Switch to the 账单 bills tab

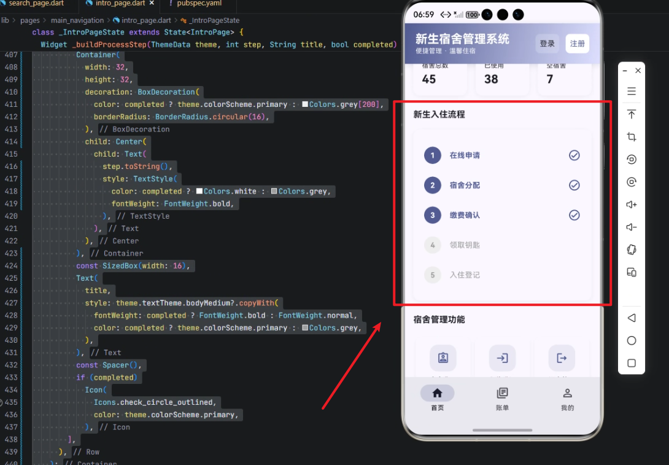502,398
